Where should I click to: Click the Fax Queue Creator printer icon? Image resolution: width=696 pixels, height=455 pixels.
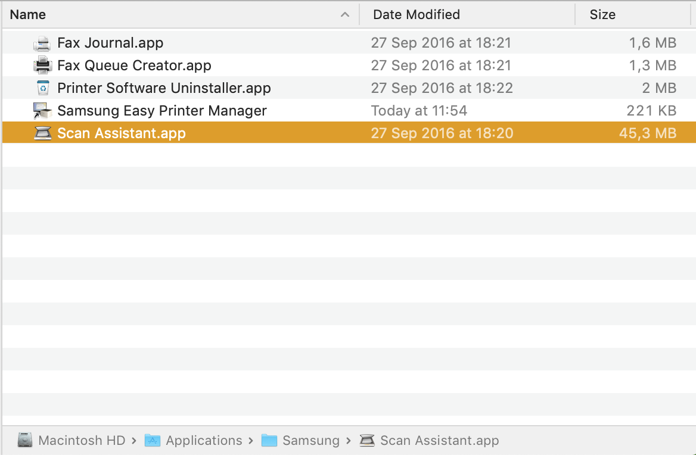coord(43,66)
